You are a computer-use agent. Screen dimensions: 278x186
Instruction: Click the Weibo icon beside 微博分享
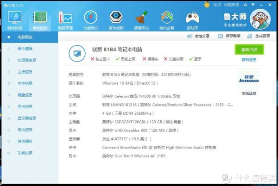pyautogui.click(x=190, y=36)
